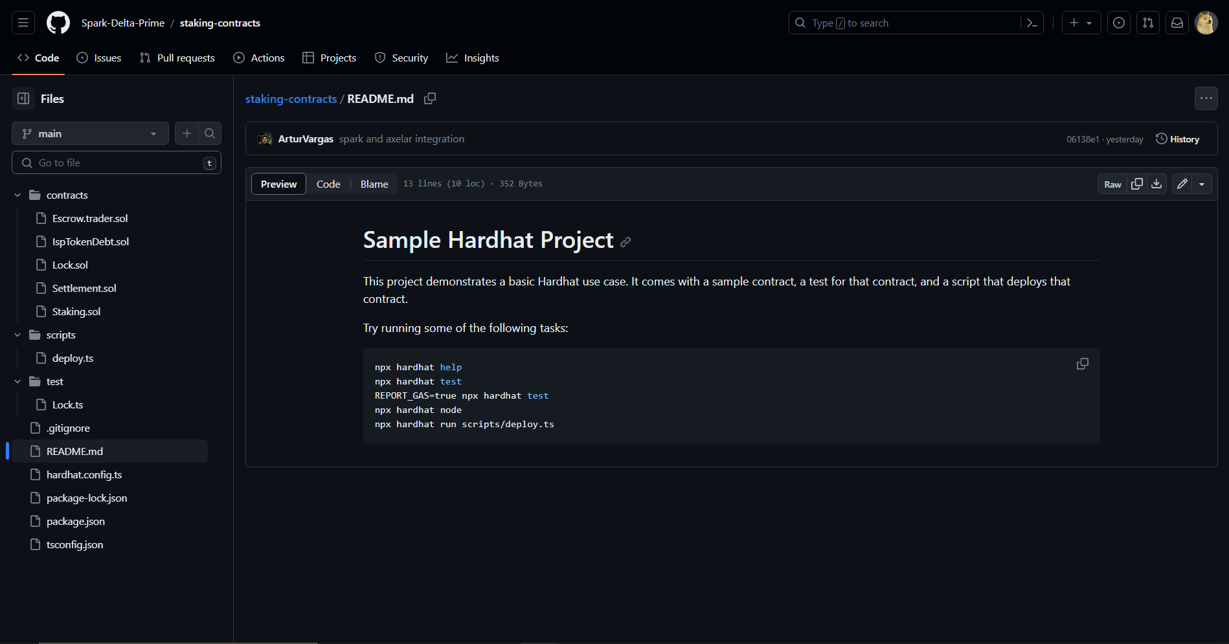Open Settlement.sol in the file tree
The width and height of the screenshot is (1229, 644).
(84, 288)
